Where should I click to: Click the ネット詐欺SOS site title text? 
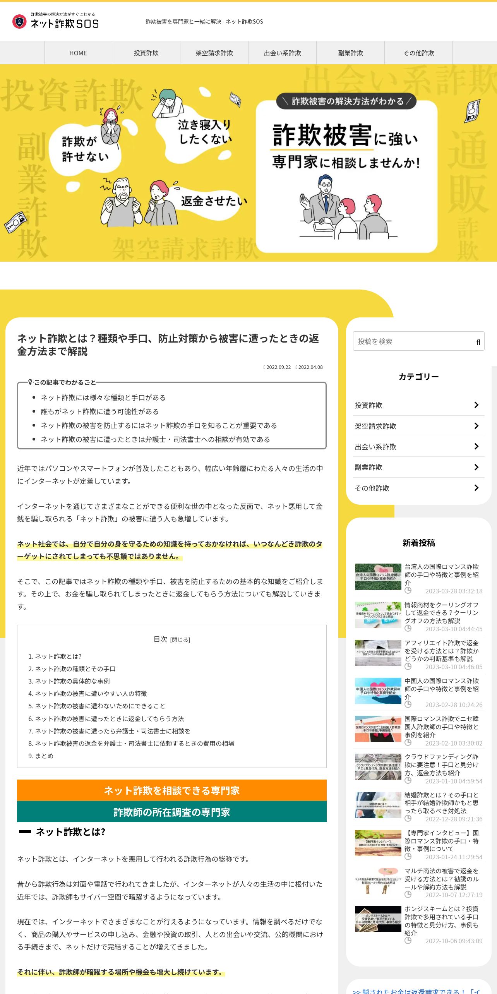click(65, 24)
